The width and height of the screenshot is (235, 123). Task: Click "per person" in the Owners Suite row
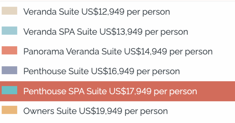tap(146, 111)
